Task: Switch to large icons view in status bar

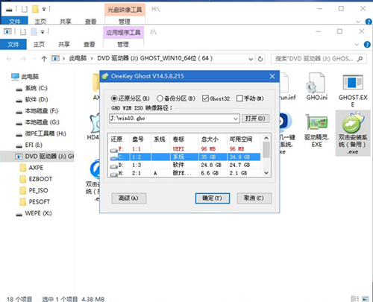Action: [x=366, y=299]
